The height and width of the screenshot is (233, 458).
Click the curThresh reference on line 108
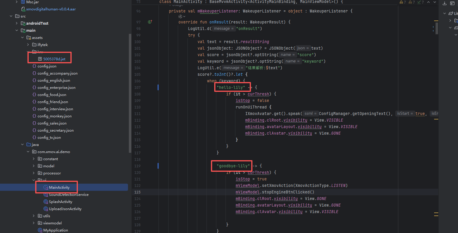coord(257,94)
